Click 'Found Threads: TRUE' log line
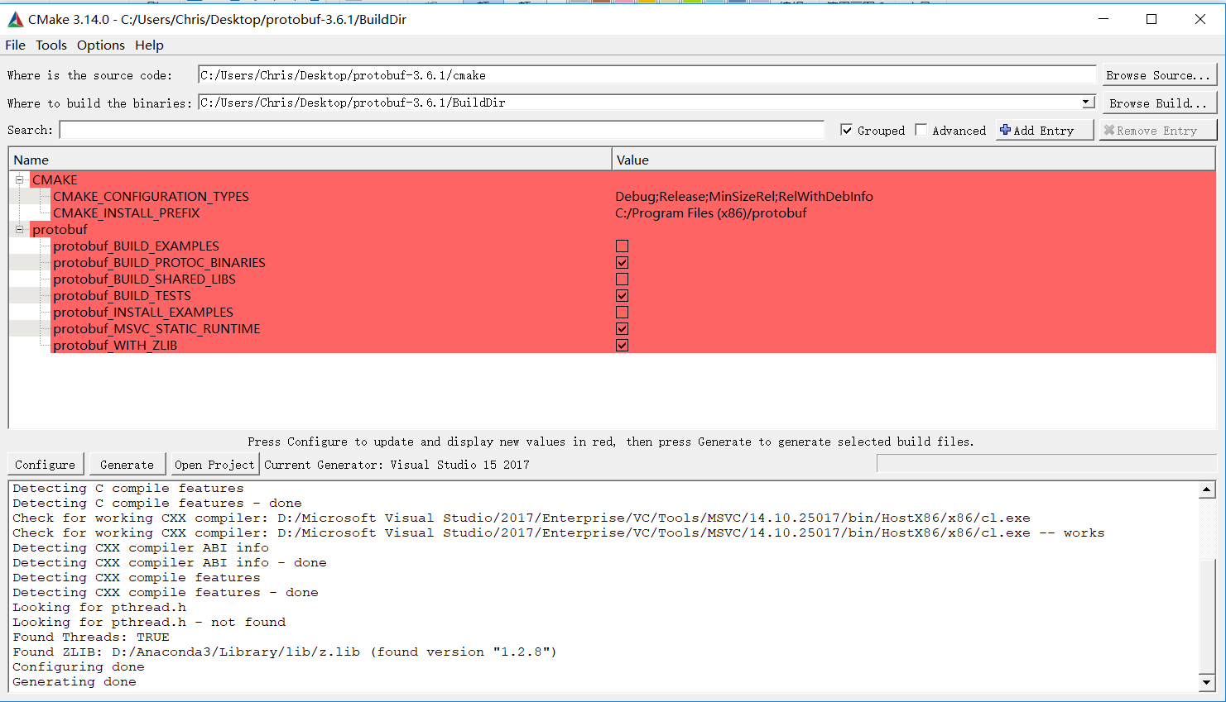This screenshot has width=1226, height=702. pyautogui.click(x=91, y=637)
